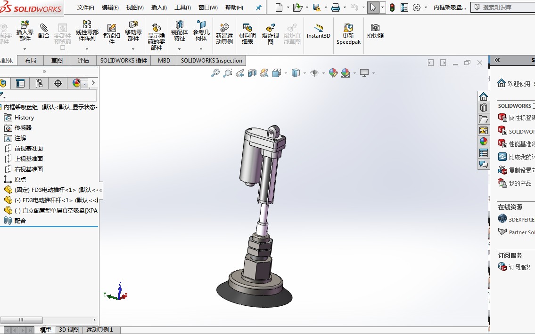535x334 pixels.
Task: Expand Assembly Features dropdown arrow
Action: [180, 49]
